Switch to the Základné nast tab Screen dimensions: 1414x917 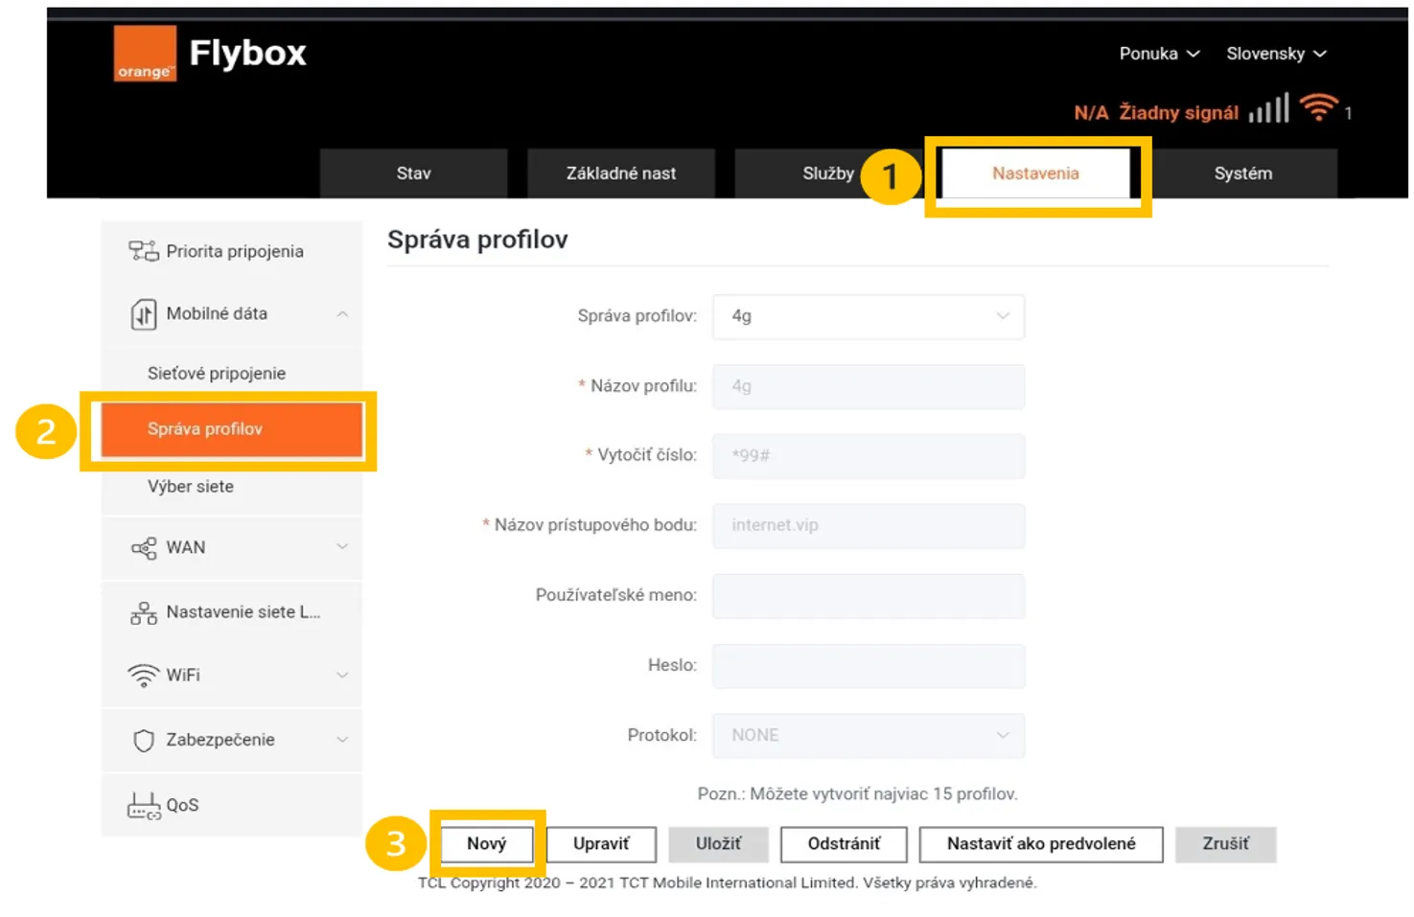[621, 173]
